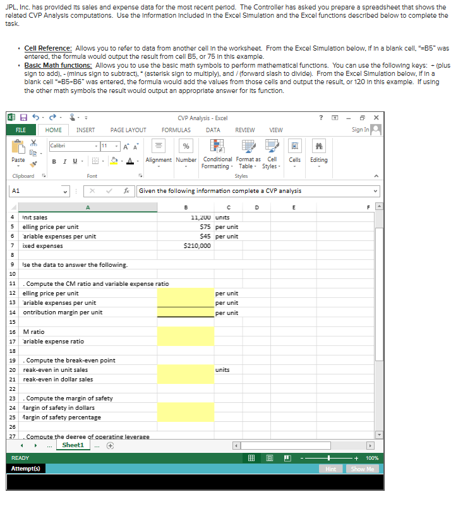Switch to the VIEW tab

[x=276, y=130]
